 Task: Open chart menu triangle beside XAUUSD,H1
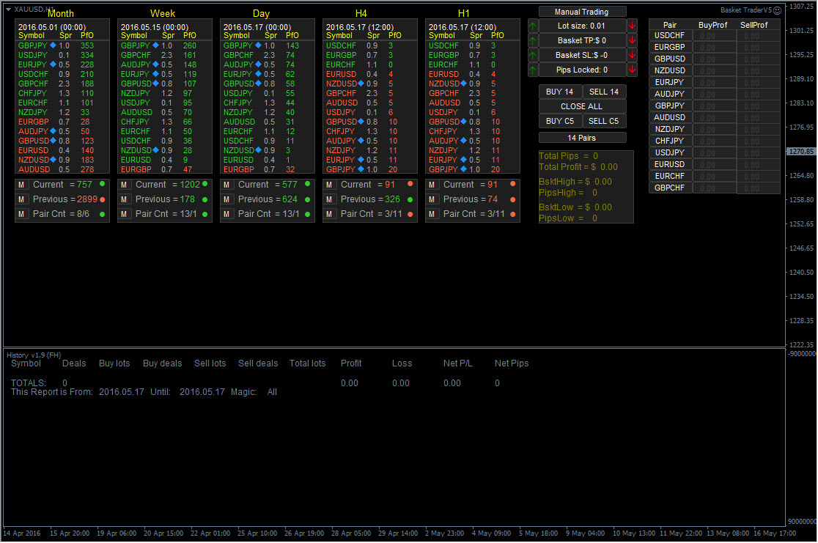8,10
